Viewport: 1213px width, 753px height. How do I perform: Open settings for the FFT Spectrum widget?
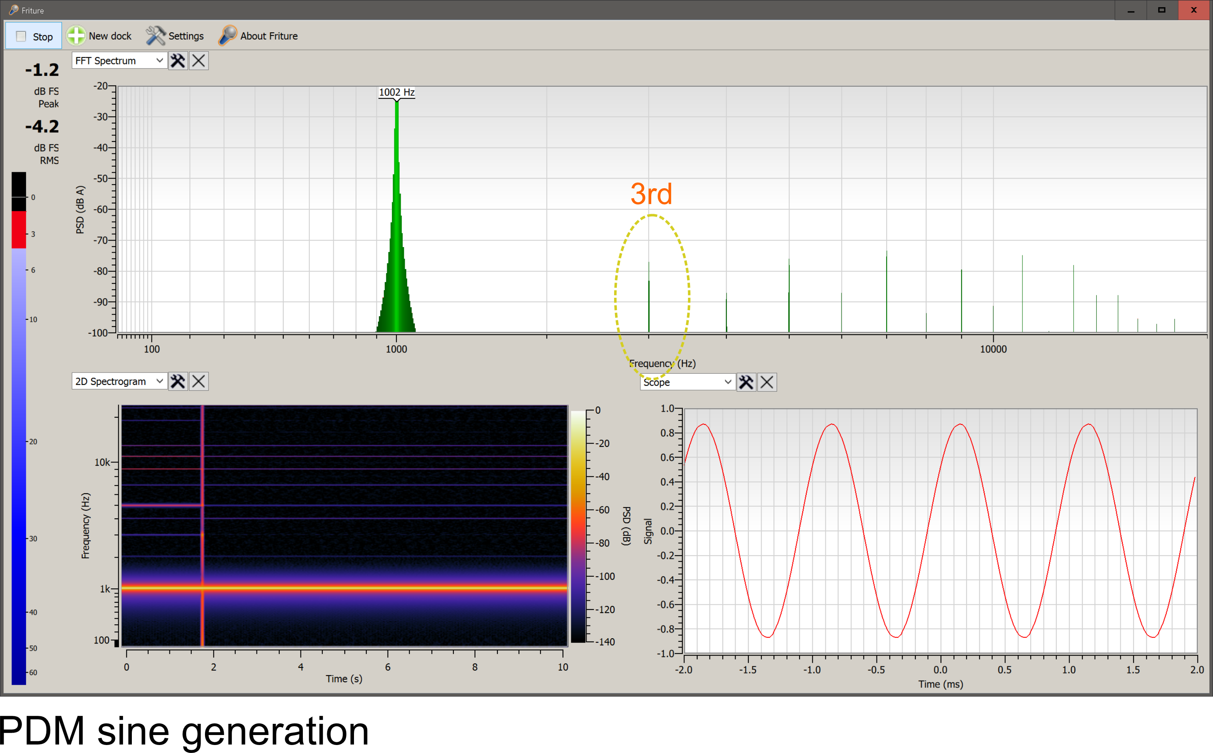pos(178,60)
